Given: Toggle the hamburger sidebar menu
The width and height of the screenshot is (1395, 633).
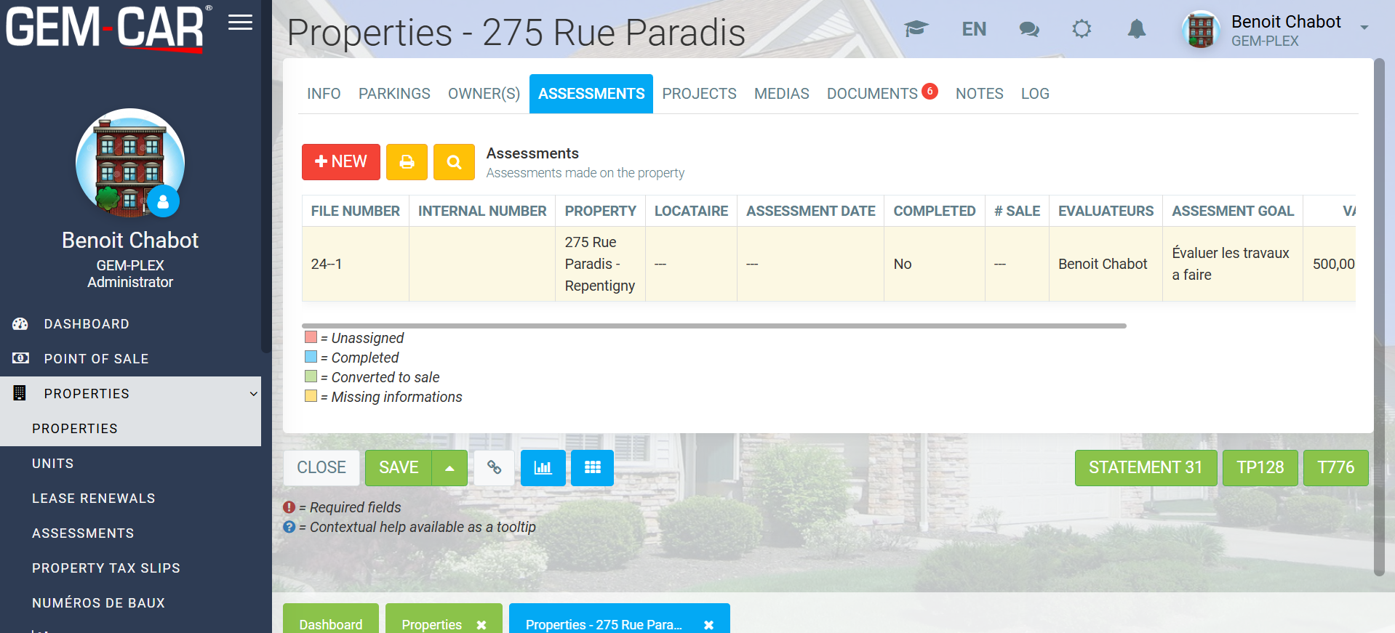Looking at the screenshot, I should tap(240, 23).
